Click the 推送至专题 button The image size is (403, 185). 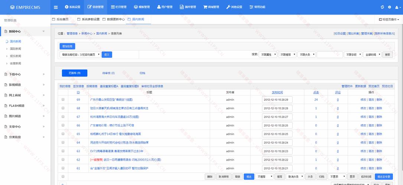[384, 176]
